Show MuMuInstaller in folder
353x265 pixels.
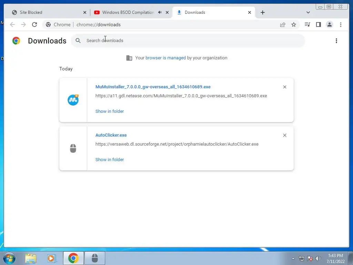pos(110,111)
